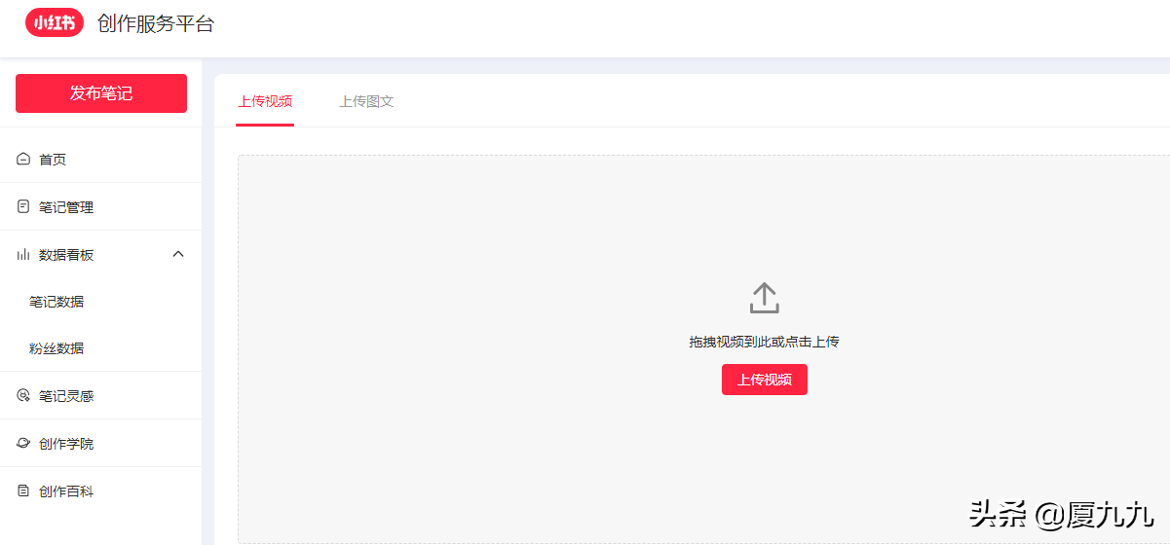Open 粉丝数据 in the sidebar
This screenshot has height=545, width=1170.
coord(57,348)
